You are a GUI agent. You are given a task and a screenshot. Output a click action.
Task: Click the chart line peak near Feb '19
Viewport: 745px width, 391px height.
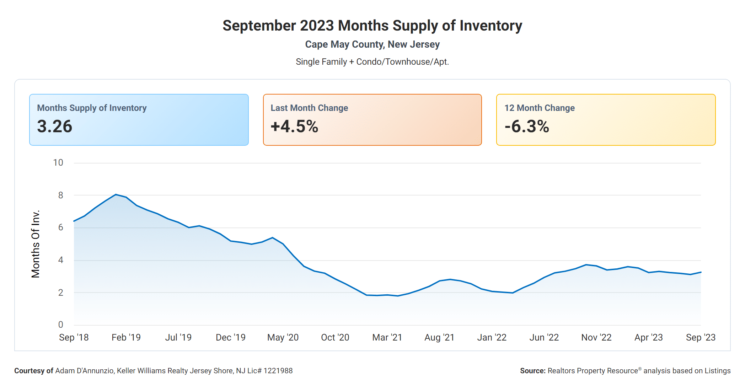(x=116, y=194)
